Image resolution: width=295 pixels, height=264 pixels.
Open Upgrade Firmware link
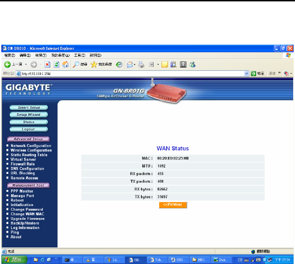tap(28, 218)
